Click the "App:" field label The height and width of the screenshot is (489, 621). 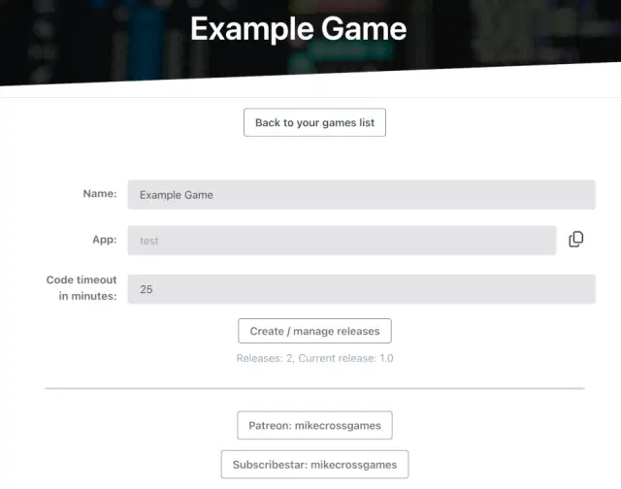pyautogui.click(x=104, y=240)
